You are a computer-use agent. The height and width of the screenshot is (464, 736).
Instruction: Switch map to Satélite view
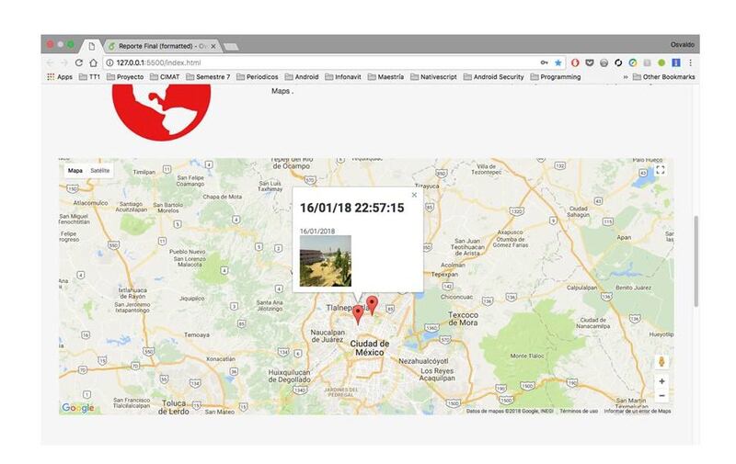pyautogui.click(x=100, y=171)
